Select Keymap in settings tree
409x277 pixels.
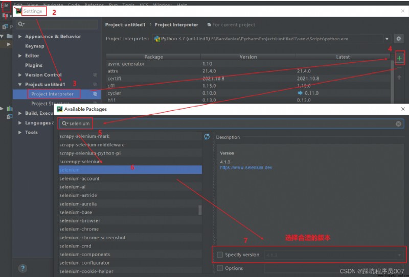[x=34, y=46]
